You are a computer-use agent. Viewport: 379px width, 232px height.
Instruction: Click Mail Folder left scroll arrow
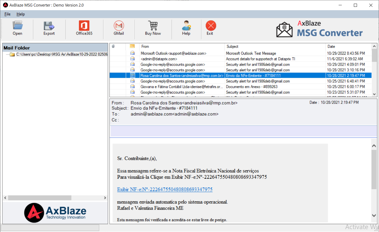(x=5, y=198)
